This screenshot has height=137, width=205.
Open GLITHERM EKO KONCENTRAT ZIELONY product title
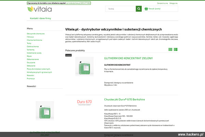click(128, 58)
